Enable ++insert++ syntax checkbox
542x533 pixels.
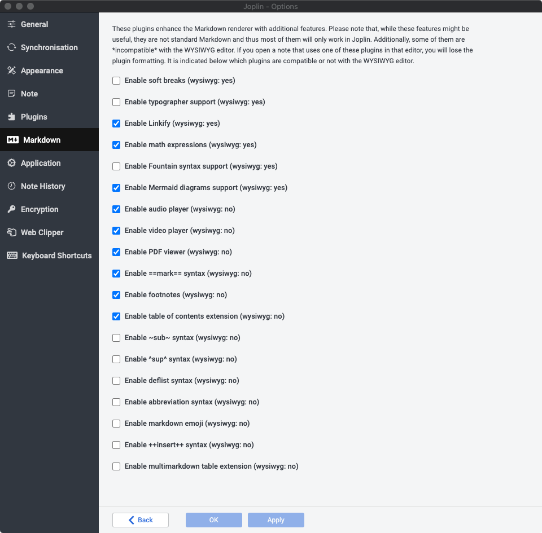coord(116,445)
